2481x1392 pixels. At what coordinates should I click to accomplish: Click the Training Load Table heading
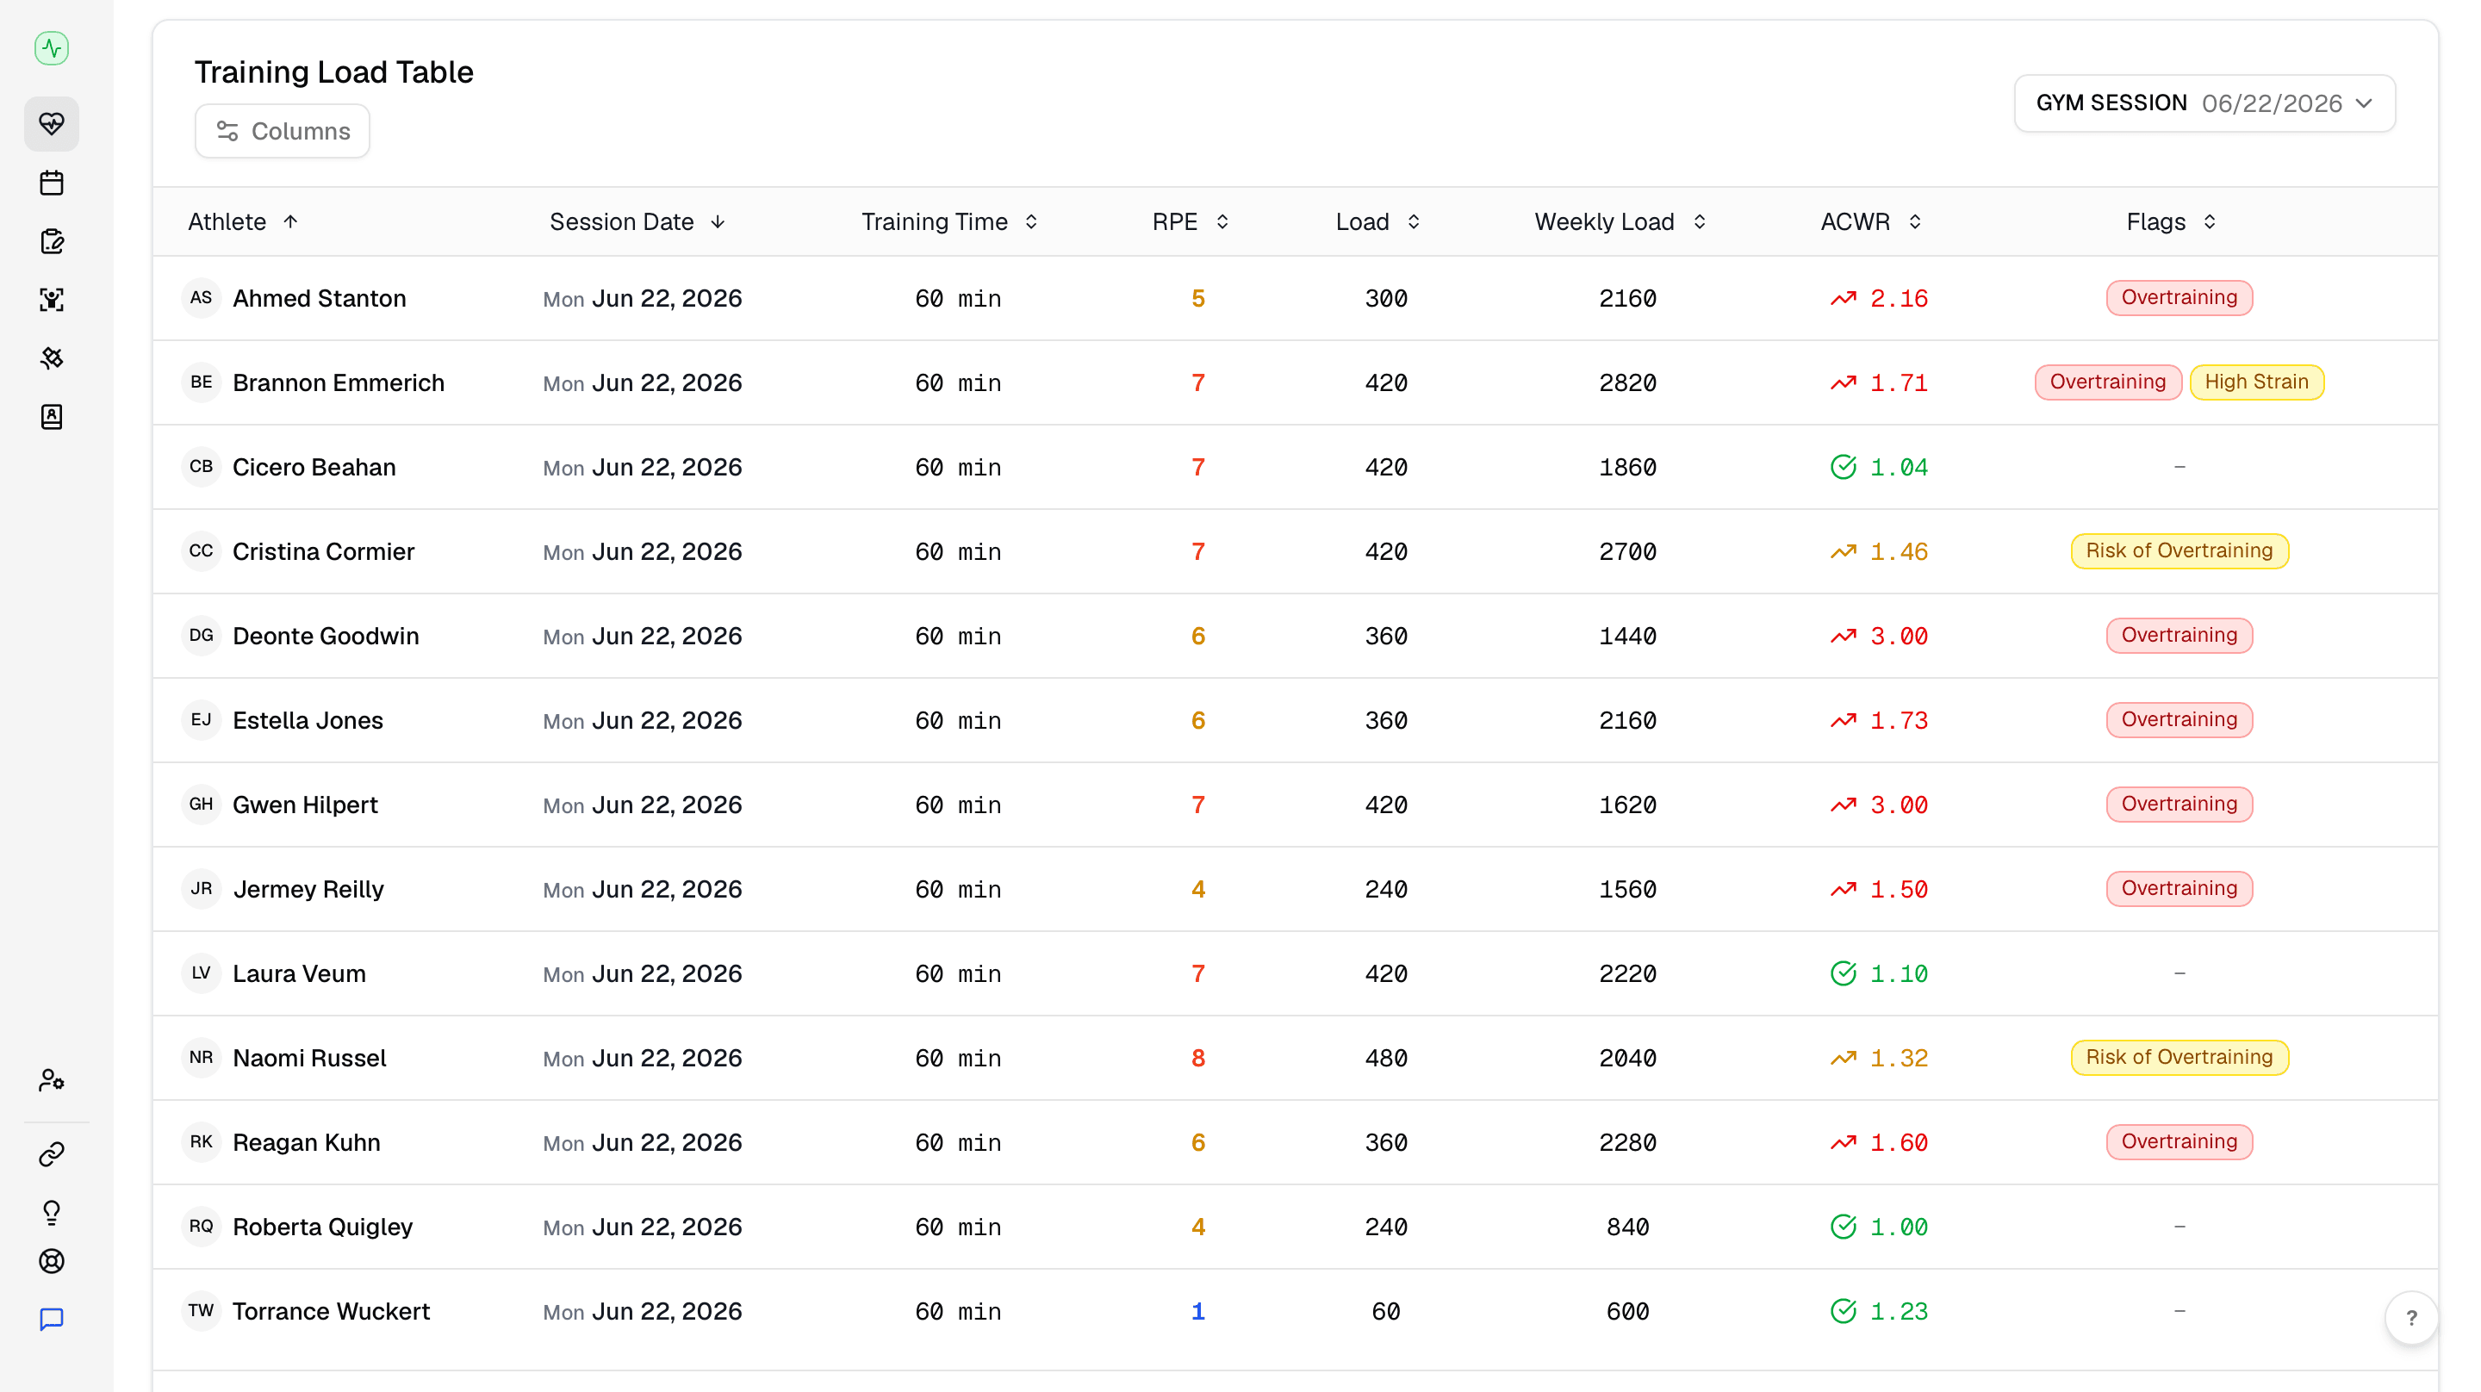tap(334, 72)
